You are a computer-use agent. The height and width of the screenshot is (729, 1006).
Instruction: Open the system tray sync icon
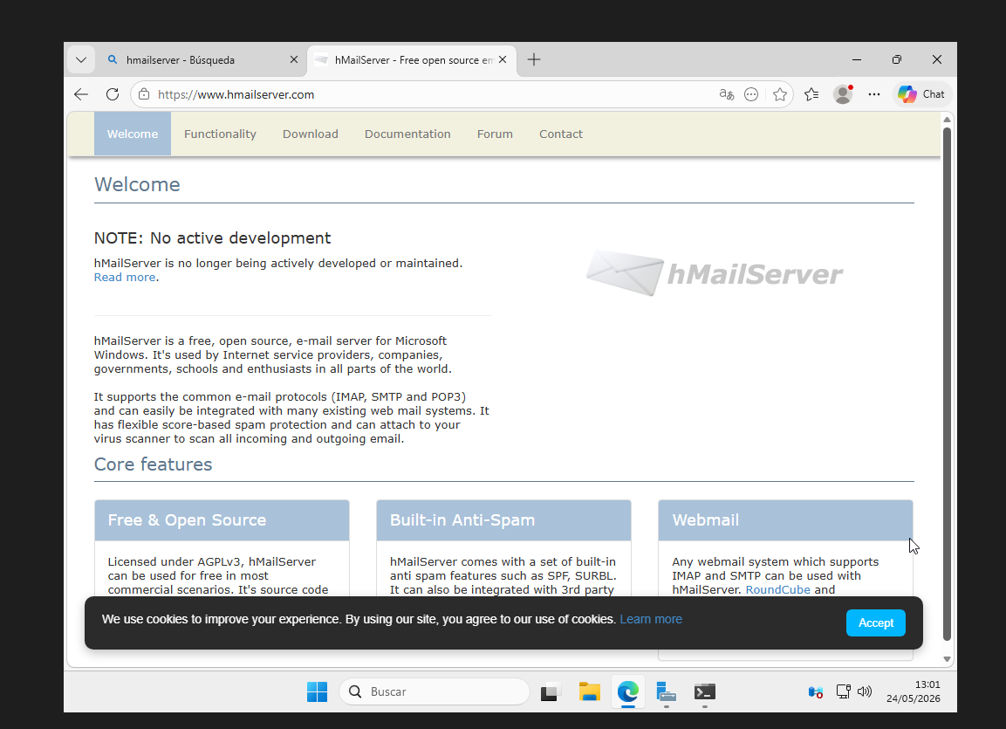coord(816,691)
